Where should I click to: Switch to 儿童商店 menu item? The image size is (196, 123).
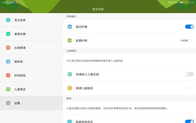[31, 89]
